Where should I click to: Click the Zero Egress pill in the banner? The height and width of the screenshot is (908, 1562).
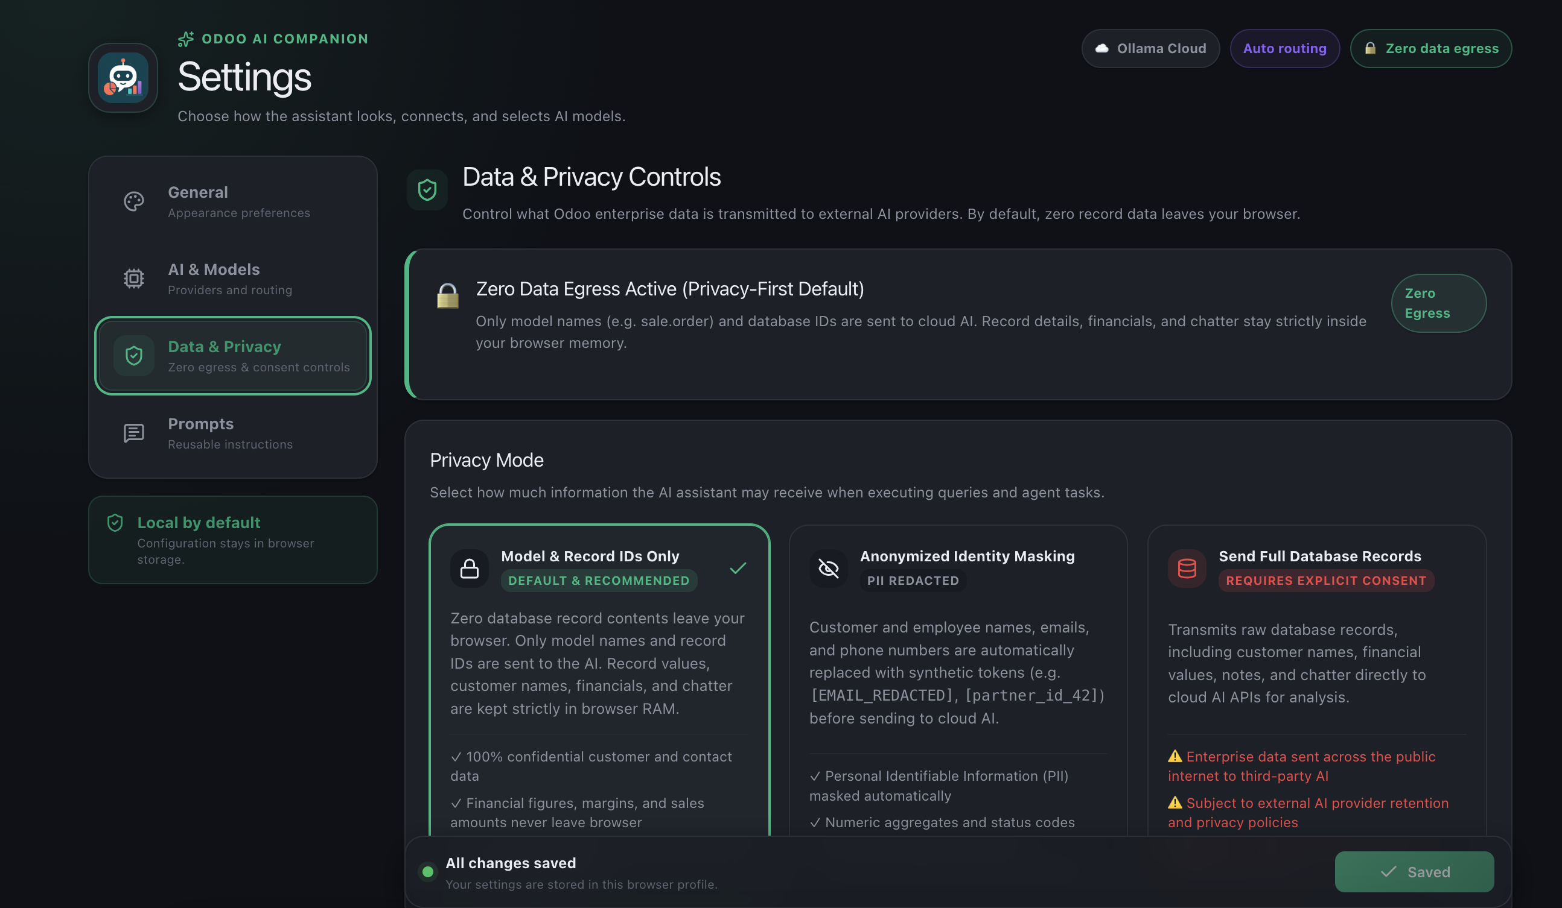pyautogui.click(x=1439, y=303)
